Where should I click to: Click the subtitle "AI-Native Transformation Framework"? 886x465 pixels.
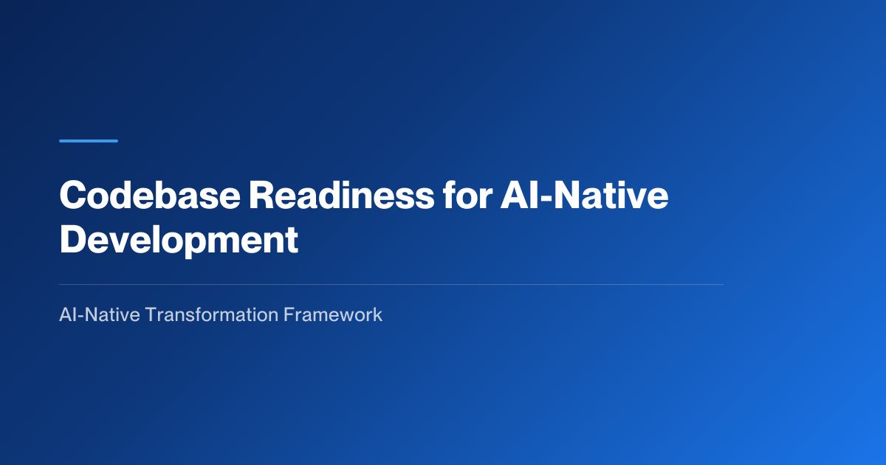(x=221, y=314)
